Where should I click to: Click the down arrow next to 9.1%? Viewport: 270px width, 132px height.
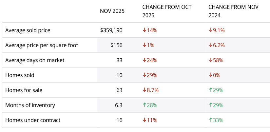click(x=211, y=30)
